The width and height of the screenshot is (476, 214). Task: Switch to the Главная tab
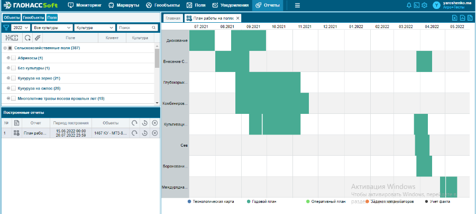pyautogui.click(x=173, y=18)
